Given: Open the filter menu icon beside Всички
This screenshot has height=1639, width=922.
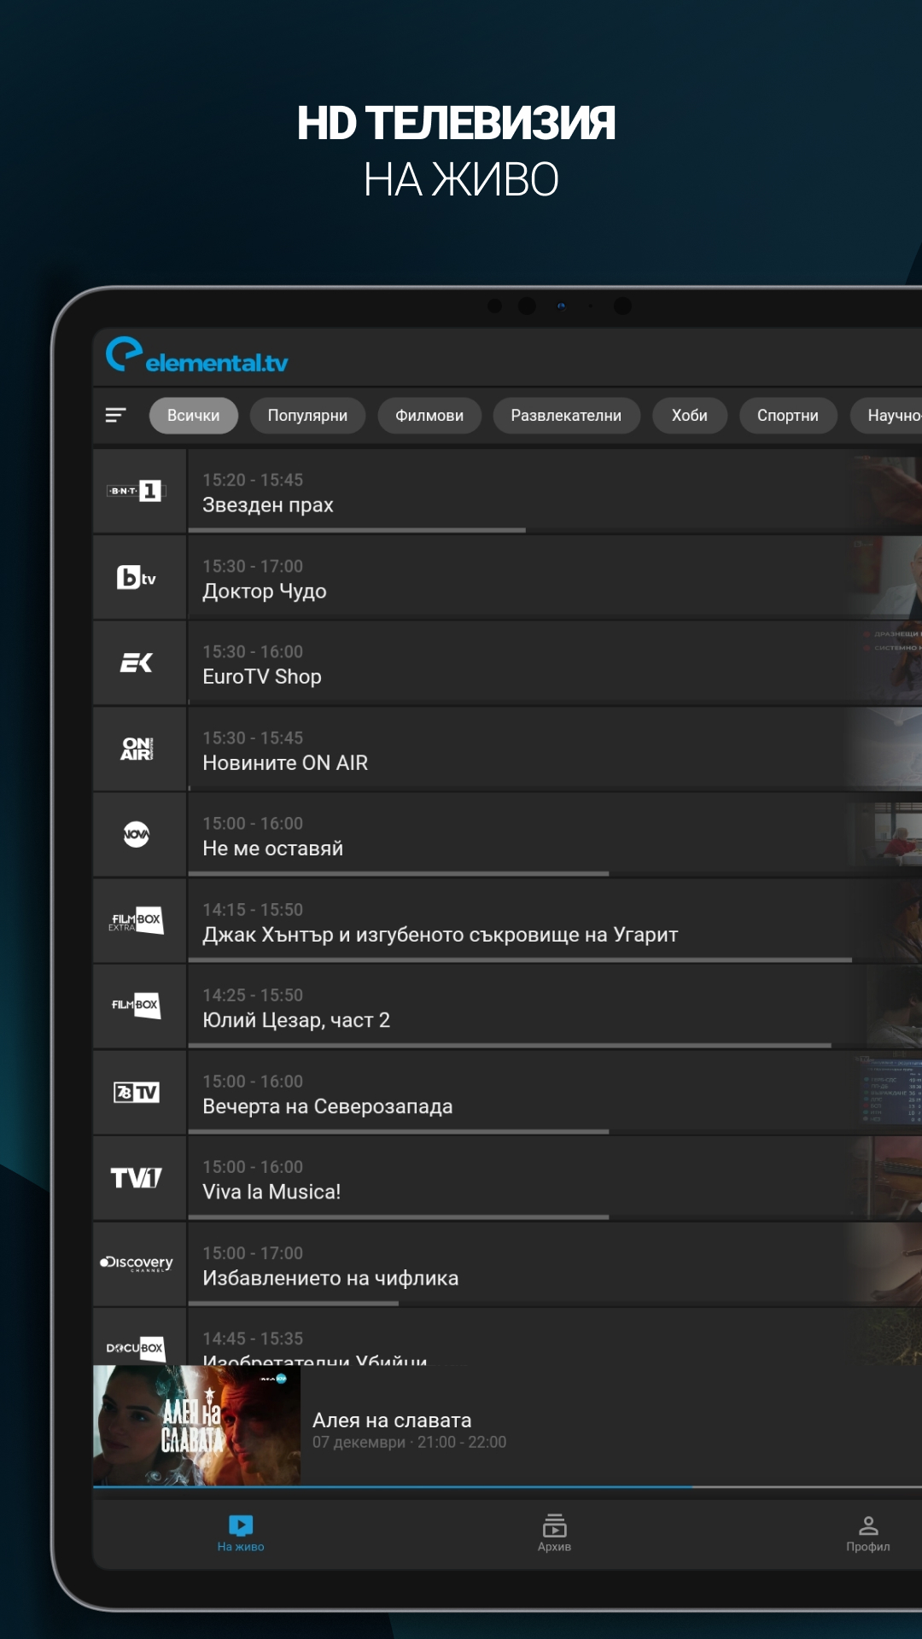Looking at the screenshot, I should [x=115, y=415].
